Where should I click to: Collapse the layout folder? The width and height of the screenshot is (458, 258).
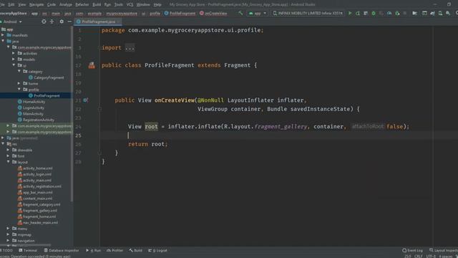(x=8, y=162)
